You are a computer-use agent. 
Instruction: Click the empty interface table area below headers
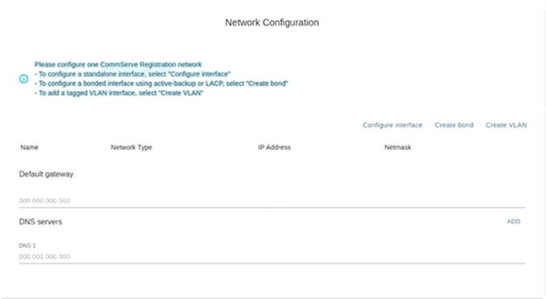coord(271,159)
